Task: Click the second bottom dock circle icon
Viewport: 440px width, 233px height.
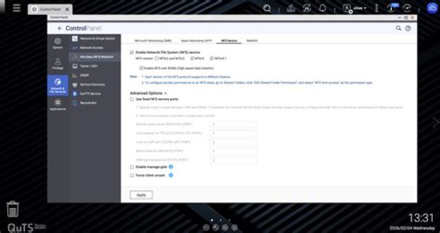Action: point(216,227)
